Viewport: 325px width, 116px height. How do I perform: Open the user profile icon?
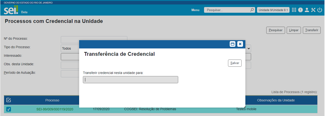coord(307,10)
